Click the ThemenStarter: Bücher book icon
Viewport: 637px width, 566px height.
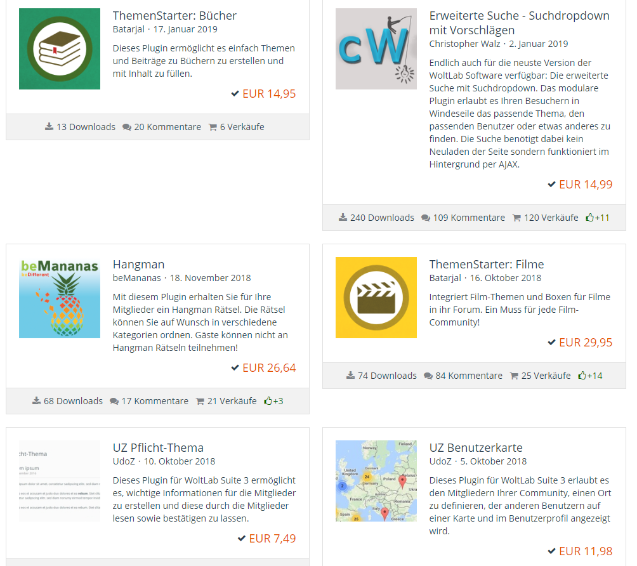pos(60,49)
